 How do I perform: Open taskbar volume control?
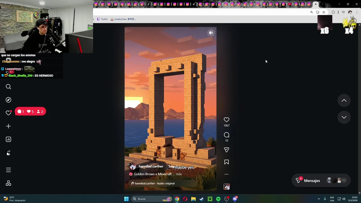(344, 199)
